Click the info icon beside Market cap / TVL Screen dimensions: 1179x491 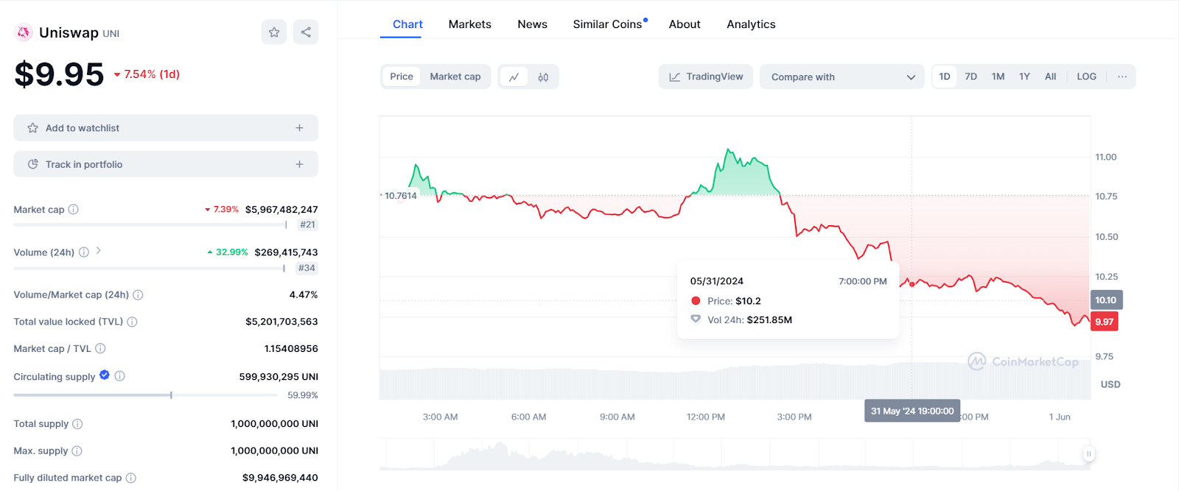pyautogui.click(x=100, y=349)
